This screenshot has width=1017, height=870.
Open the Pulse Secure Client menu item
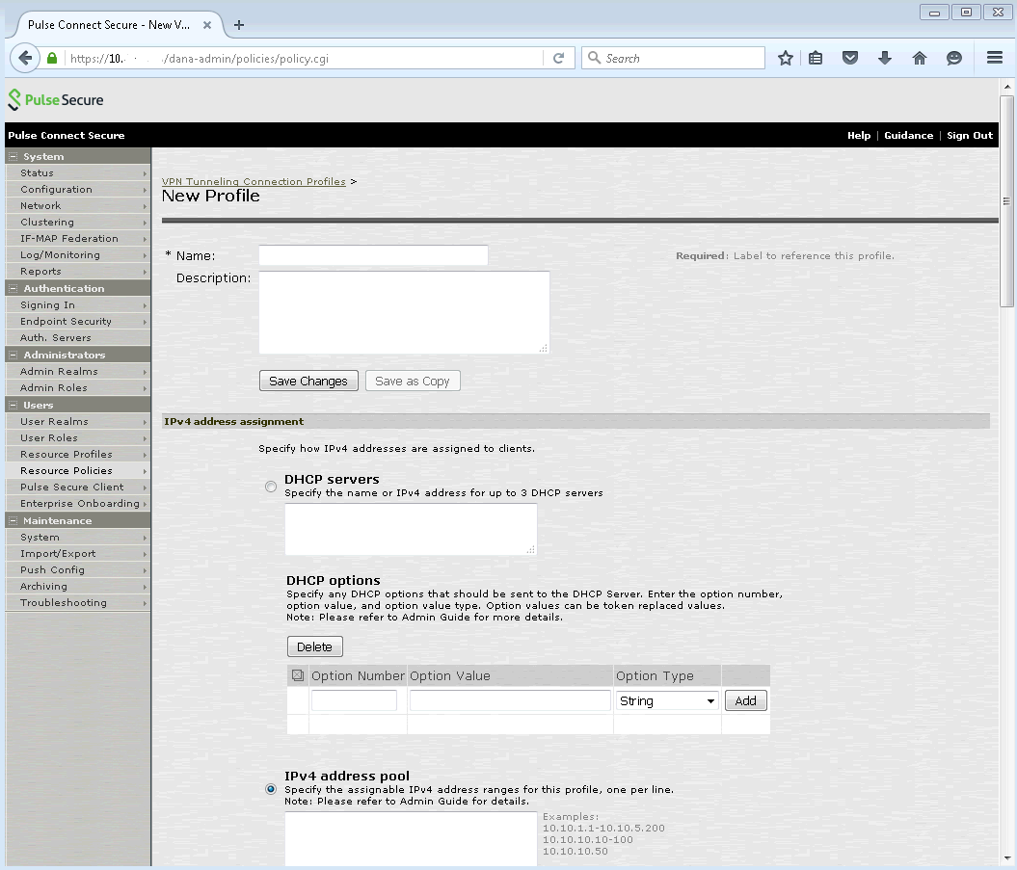coord(78,487)
